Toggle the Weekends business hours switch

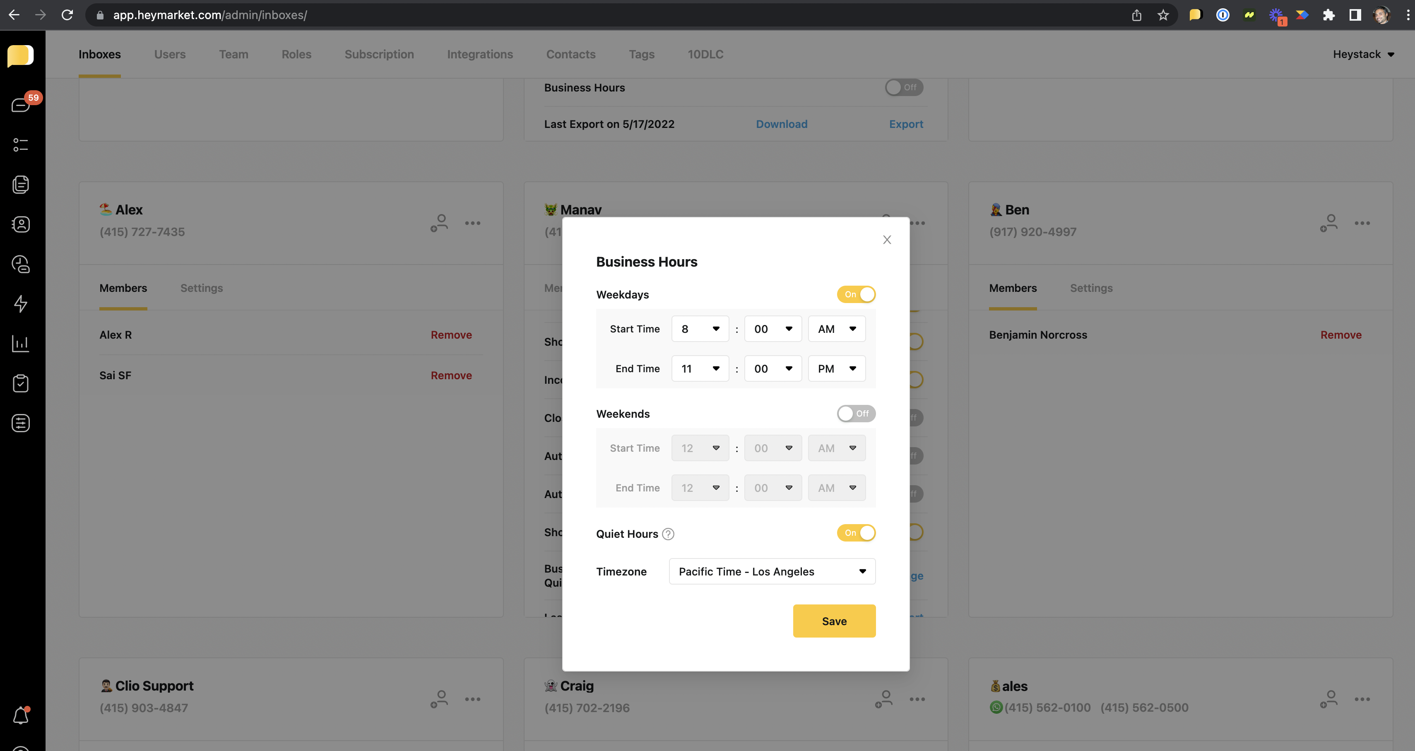(x=856, y=414)
